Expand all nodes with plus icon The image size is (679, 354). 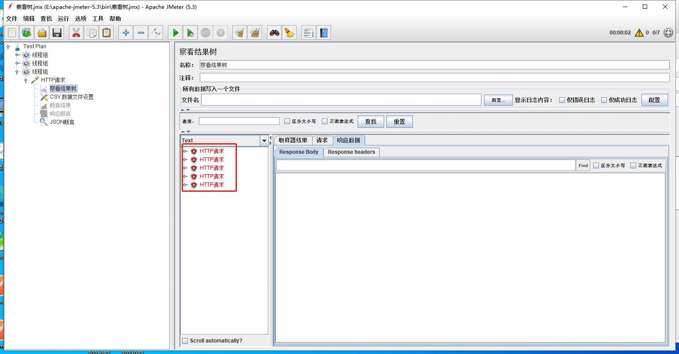pyautogui.click(x=126, y=33)
